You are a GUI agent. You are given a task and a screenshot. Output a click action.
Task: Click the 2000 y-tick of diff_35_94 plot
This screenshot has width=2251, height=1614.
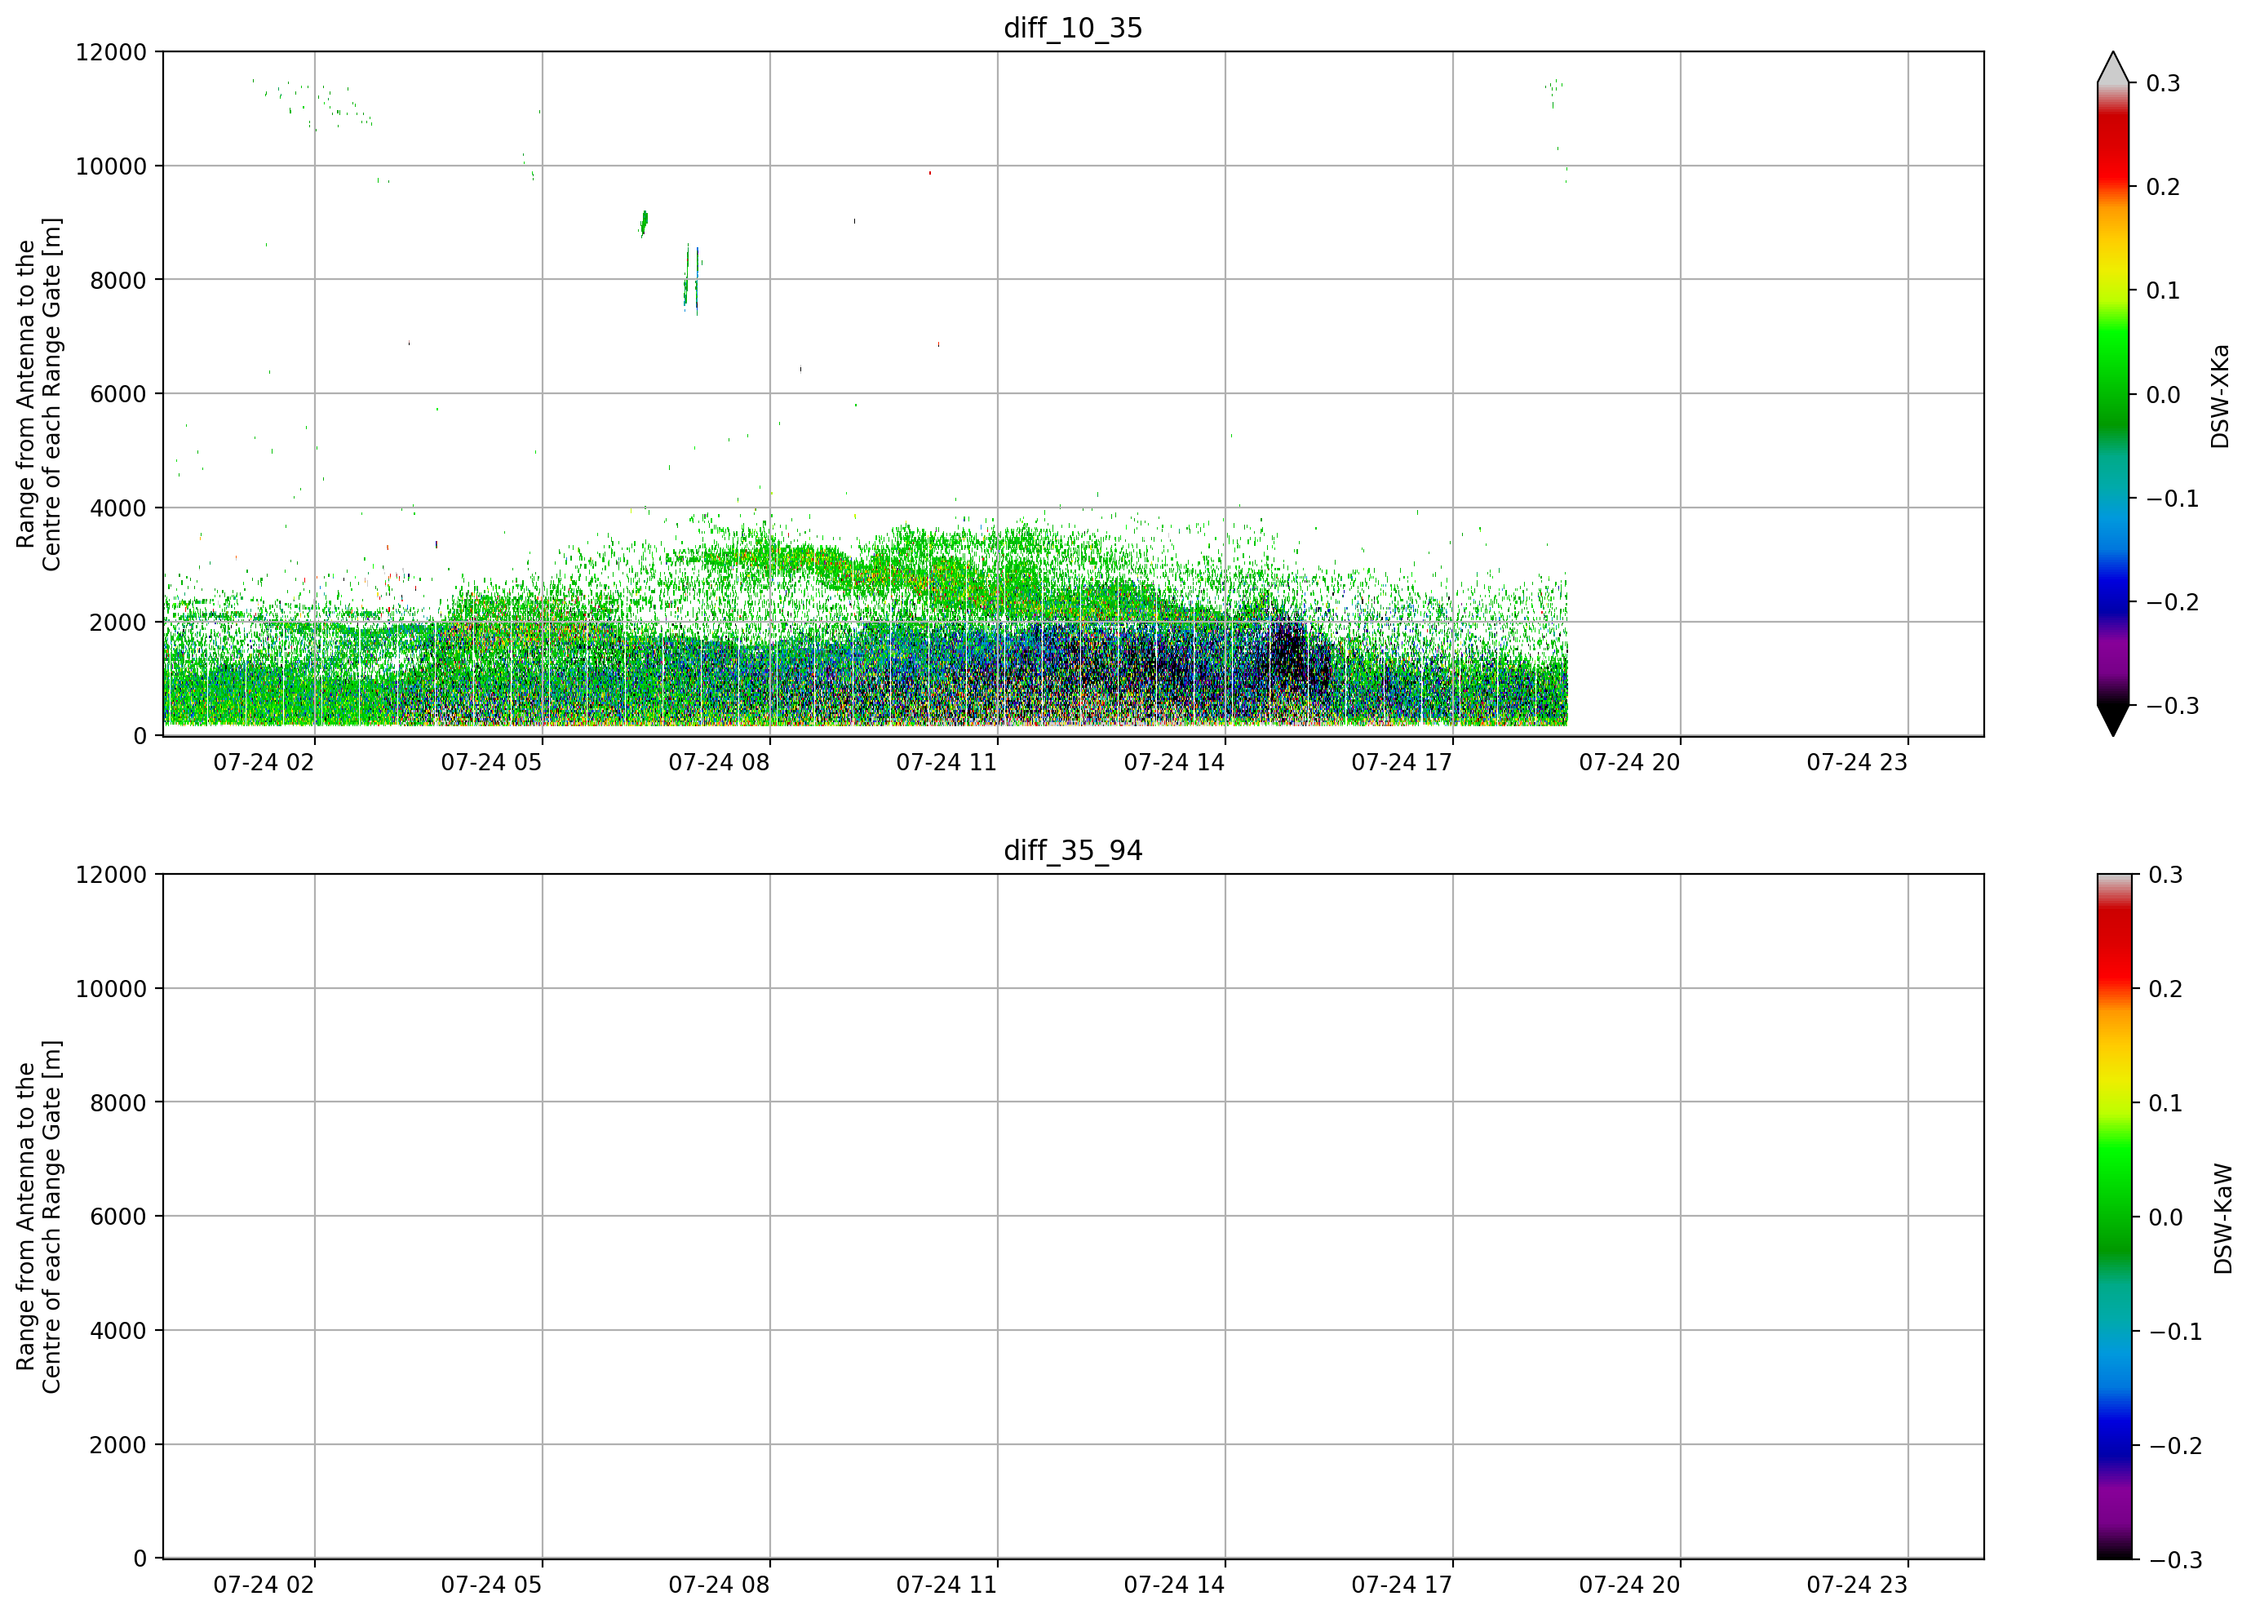click(118, 1445)
